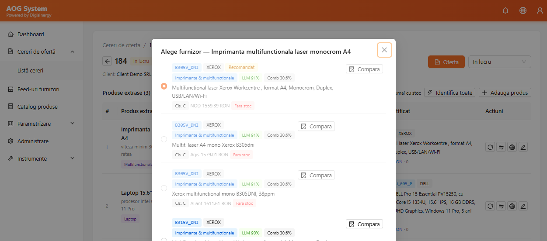Click web globe icon in the Dell laptop row
The width and height of the screenshot is (547, 241).
512,206
